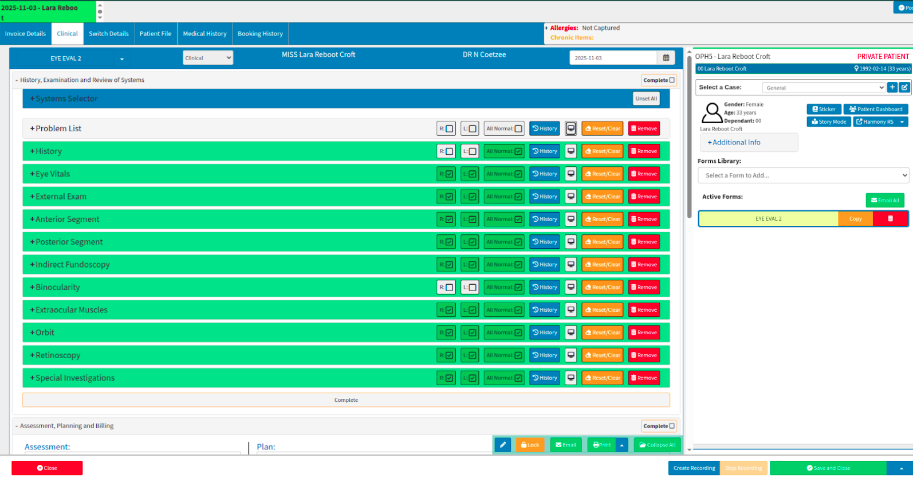Mark Assessment, Planning and Billing Complete checkbox
This screenshot has width=913, height=478.
tap(672, 426)
